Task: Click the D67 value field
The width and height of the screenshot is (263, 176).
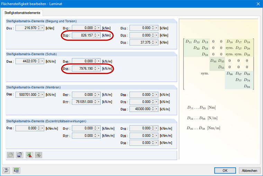Action: (x=83, y=95)
